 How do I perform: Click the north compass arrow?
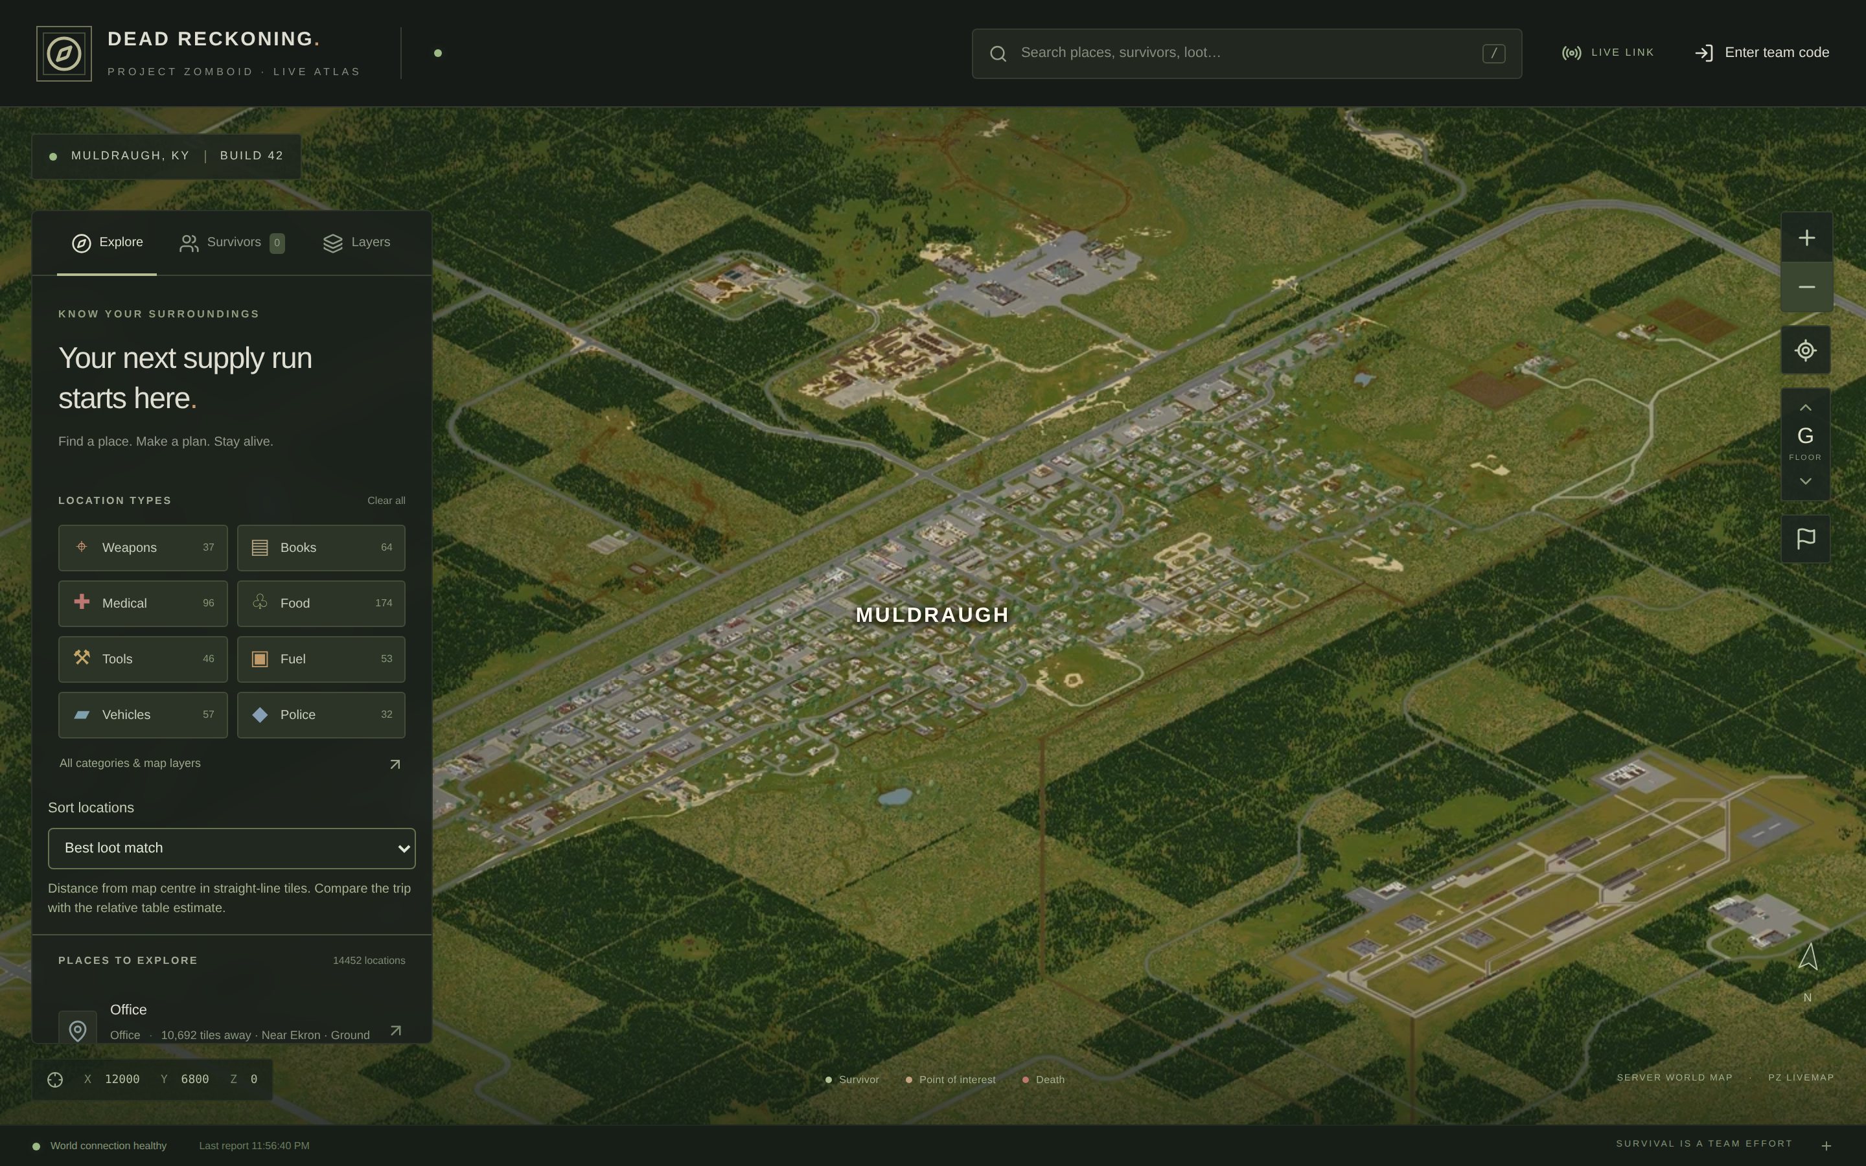[1808, 957]
